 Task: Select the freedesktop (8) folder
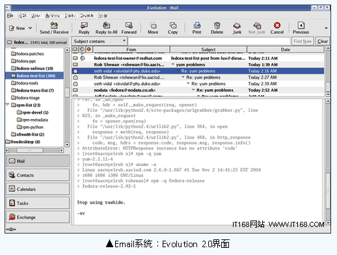click(23, 142)
